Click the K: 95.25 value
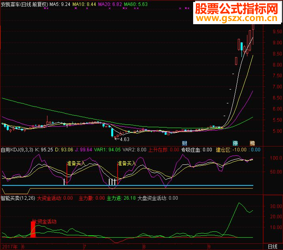283x250 pixels. pyautogui.click(x=44, y=150)
